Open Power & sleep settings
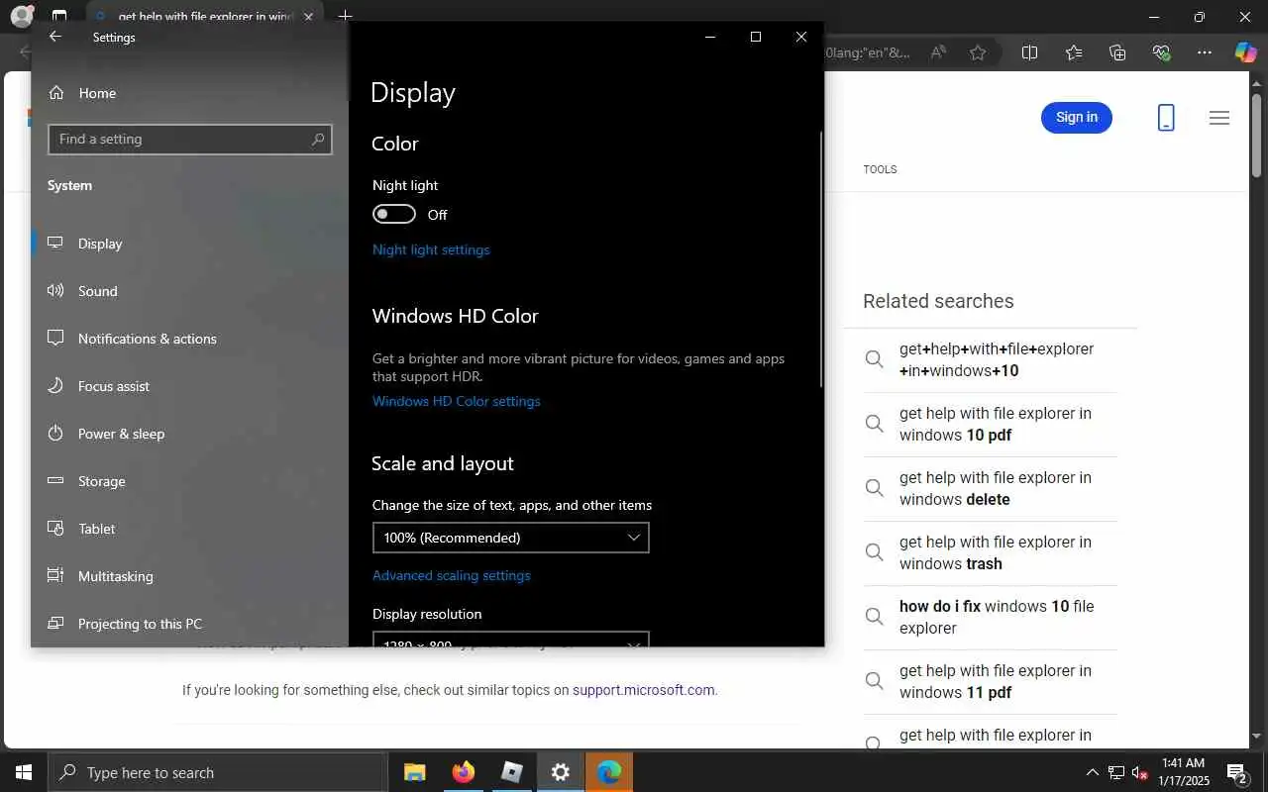Image resolution: width=1268 pixels, height=792 pixels. [x=189, y=434]
